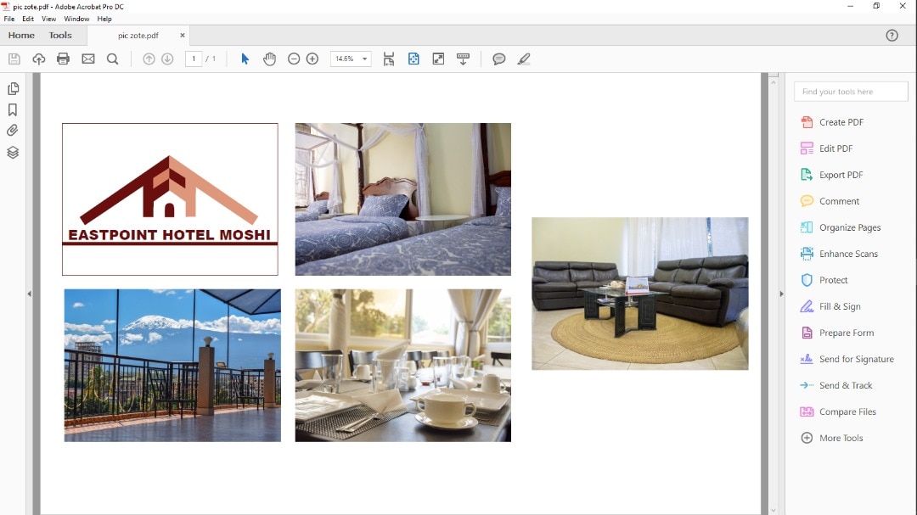
Task: Open the zoom level dropdown
Action: pos(365,59)
